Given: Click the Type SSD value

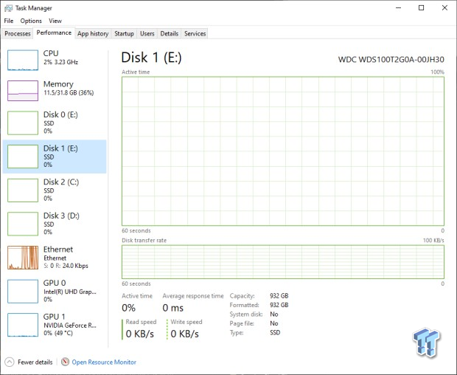Looking at the screenshot, I should (275, 333).
